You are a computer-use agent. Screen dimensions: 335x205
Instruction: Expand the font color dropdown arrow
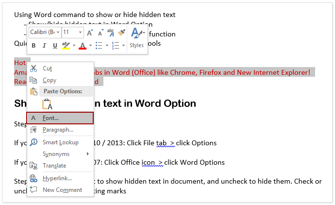(90, 46)
